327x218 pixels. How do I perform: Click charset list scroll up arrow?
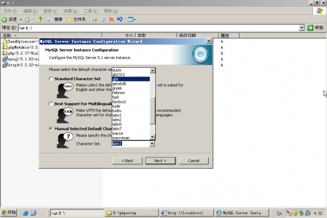(x=153, y=70)
